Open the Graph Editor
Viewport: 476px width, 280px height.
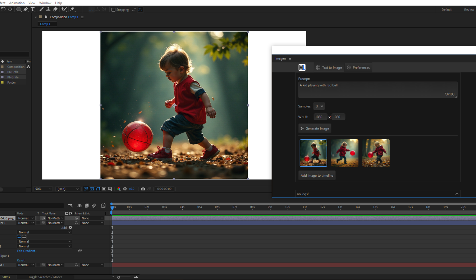coord(103,205)
